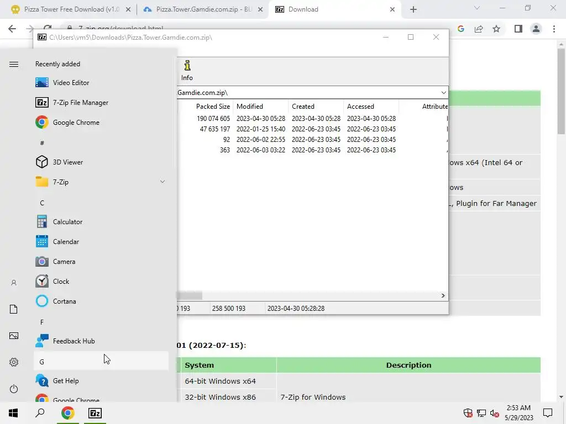Open Get Help app

[x=101, y=380]
